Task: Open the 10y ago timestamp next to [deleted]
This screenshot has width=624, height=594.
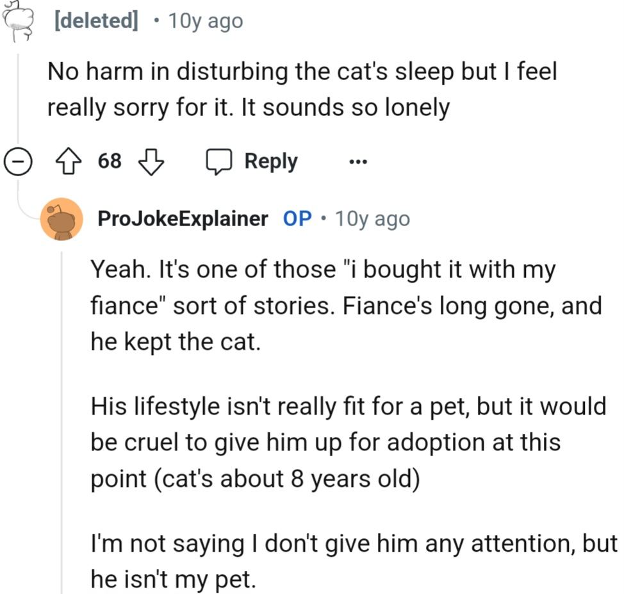Action: [x=205, y=21]
